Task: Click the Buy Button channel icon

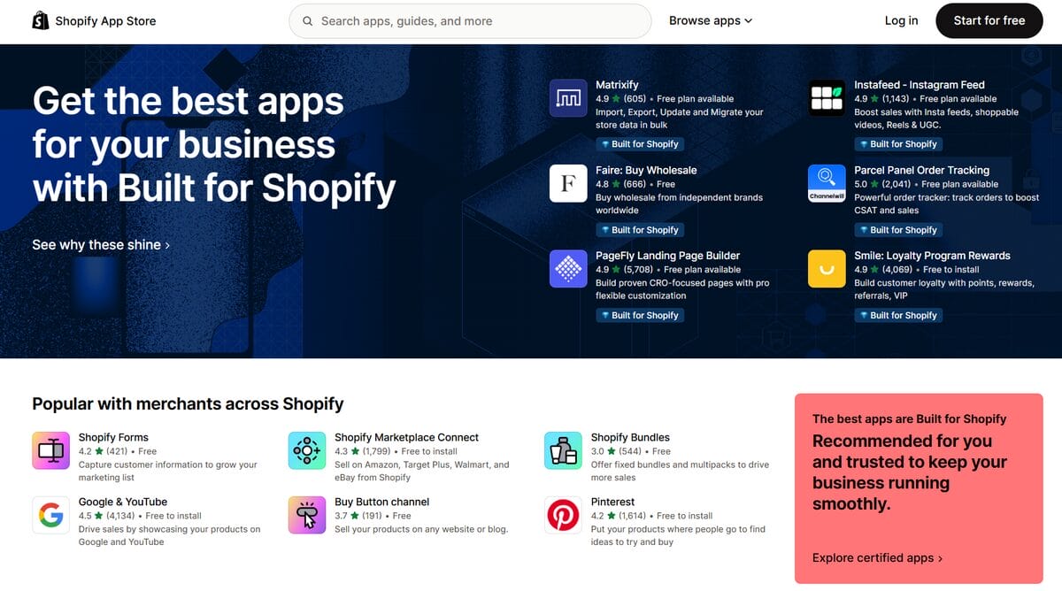Action: [306, 515]
